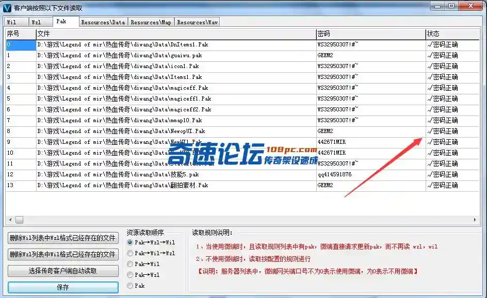Click sequence number 10 cell
Screen dimensions: 487x298
[x=21, y=153]
